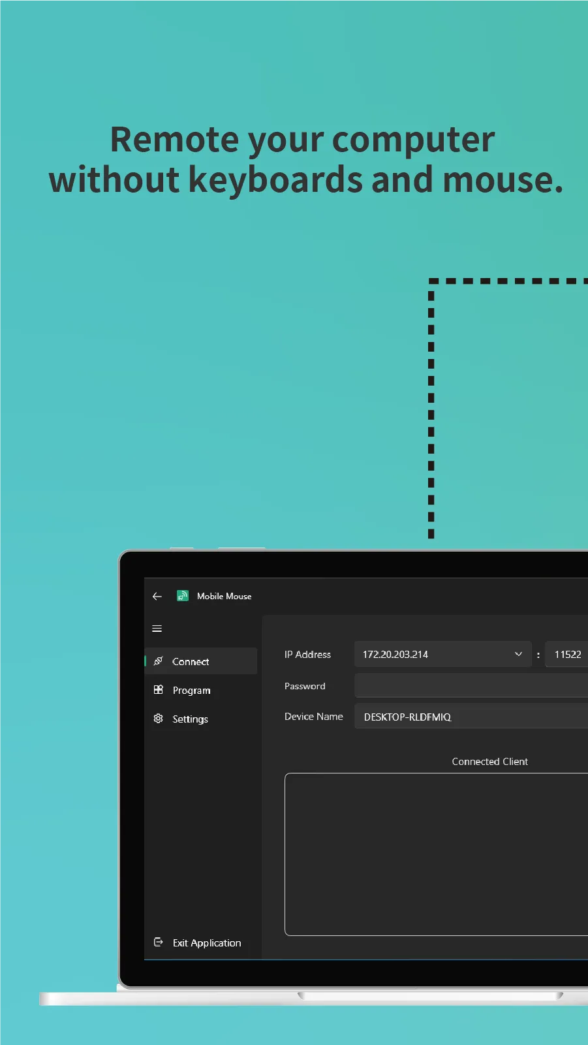Click the Mobile Mouse app logo icon
The image size is (588, 1045).
pyautogui.click(x=183, y=596)
